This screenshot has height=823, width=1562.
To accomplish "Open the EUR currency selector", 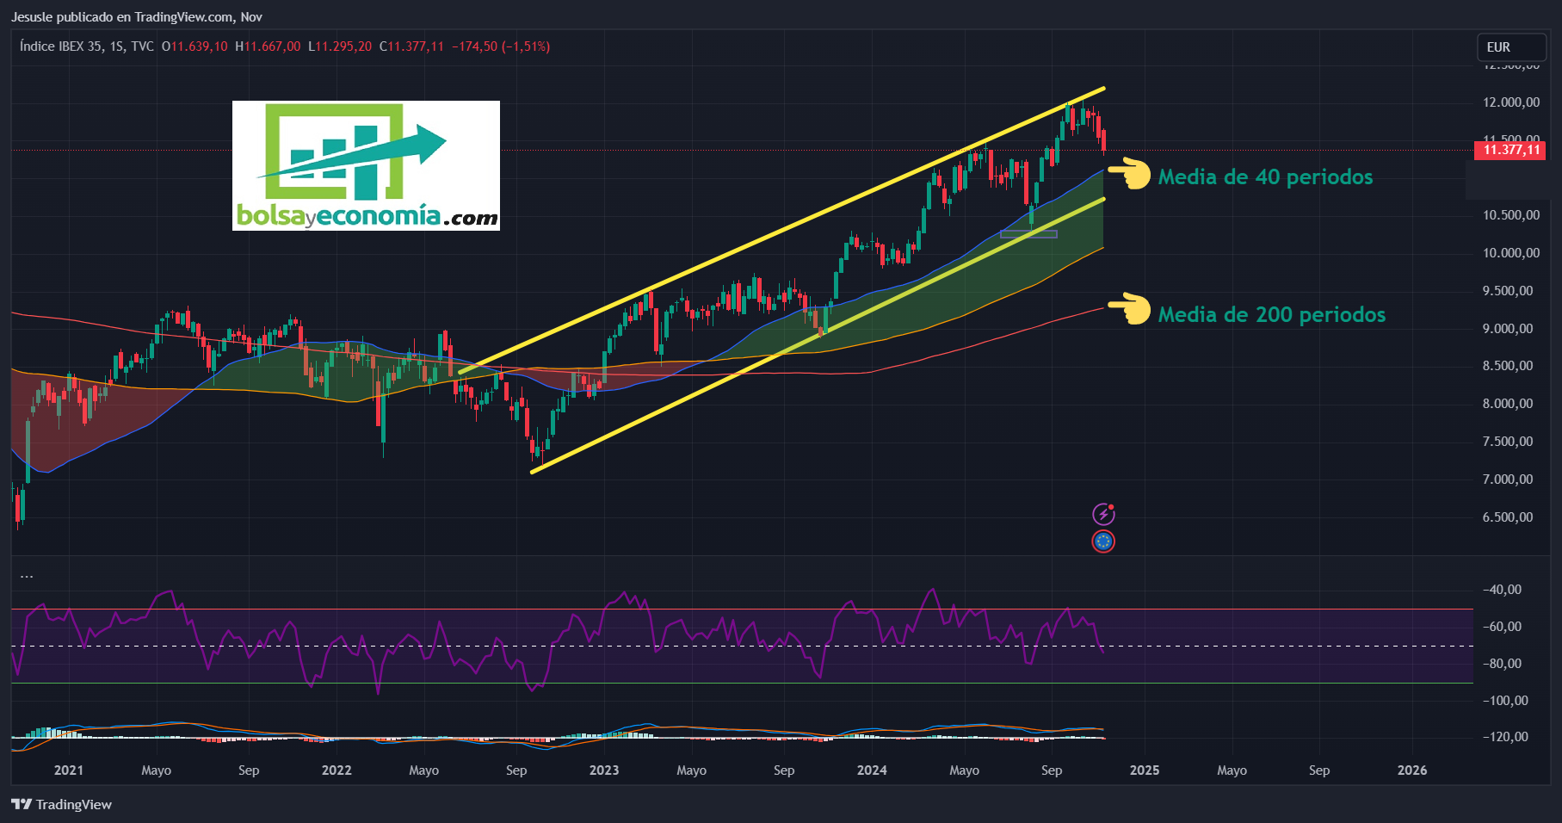I will (1511, 47).
